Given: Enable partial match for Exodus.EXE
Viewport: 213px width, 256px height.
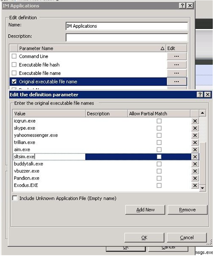Looking at the screenshot, I should 159,186.
